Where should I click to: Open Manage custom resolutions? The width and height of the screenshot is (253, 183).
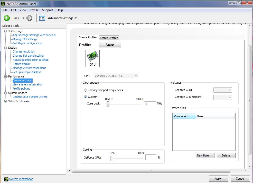point(29,68)
